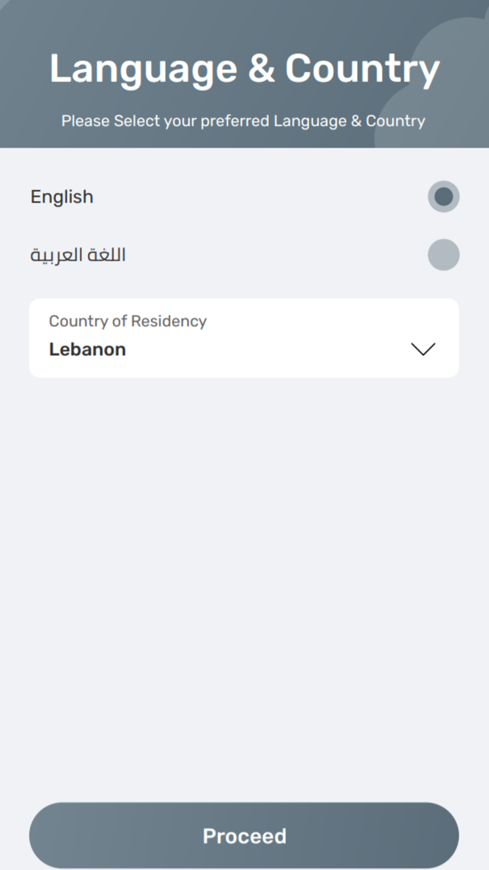Screen dimensions: 489x870
Task: Click inside the Country of Residency box
Action: click(244, 338)
